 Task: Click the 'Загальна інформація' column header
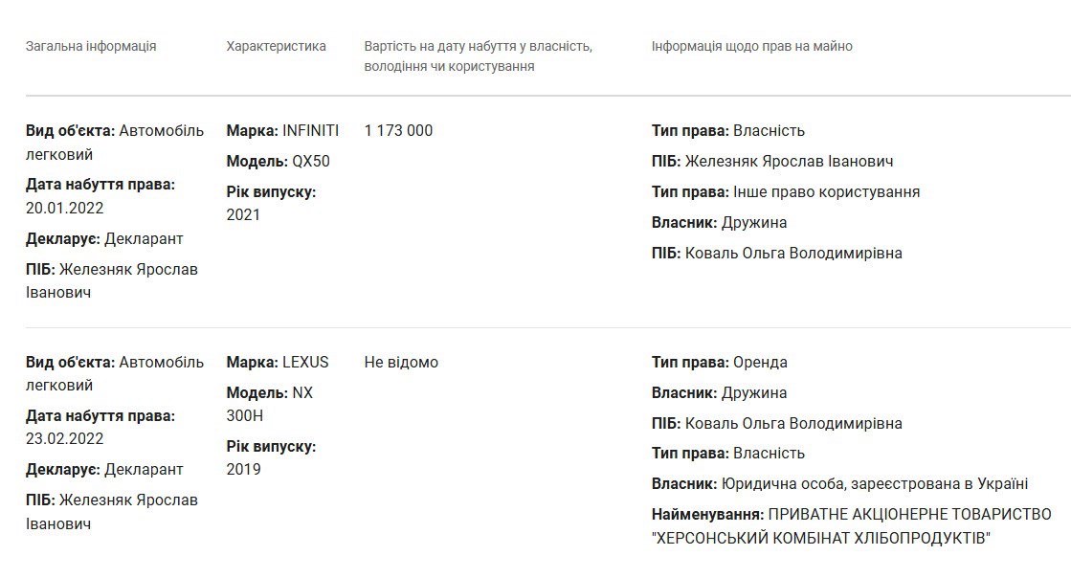tap(91, 46)
